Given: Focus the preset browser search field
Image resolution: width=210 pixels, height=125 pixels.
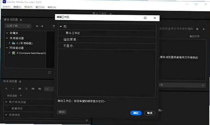Looking at the screenshot, I should click(x=49, y=89).
